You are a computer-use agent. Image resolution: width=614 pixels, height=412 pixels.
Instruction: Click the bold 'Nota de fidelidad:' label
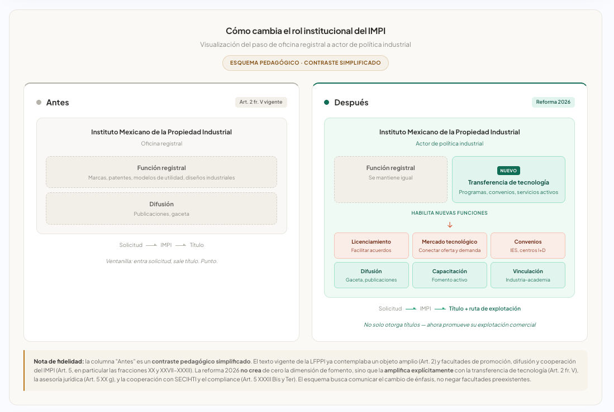click(59, 362)
